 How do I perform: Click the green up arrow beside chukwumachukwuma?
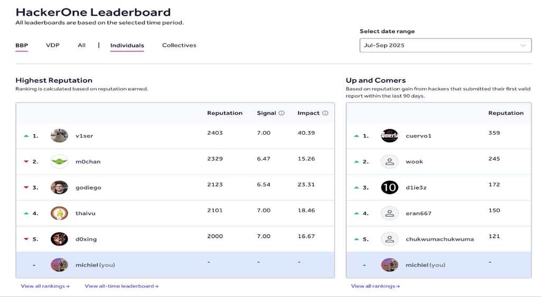[x=357, y=239]
